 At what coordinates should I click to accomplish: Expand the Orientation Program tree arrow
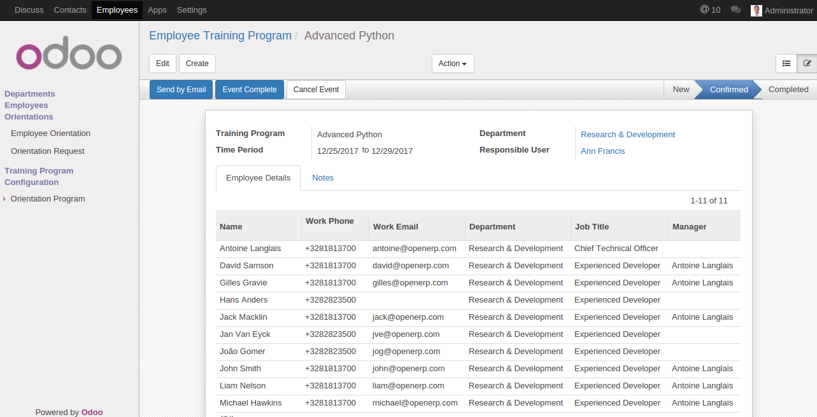[5, 199]
